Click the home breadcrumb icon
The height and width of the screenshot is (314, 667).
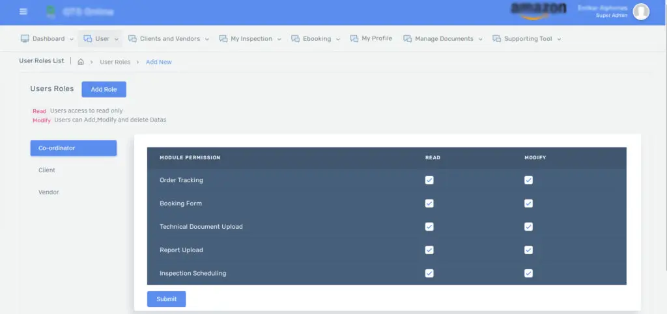point(81,62)
